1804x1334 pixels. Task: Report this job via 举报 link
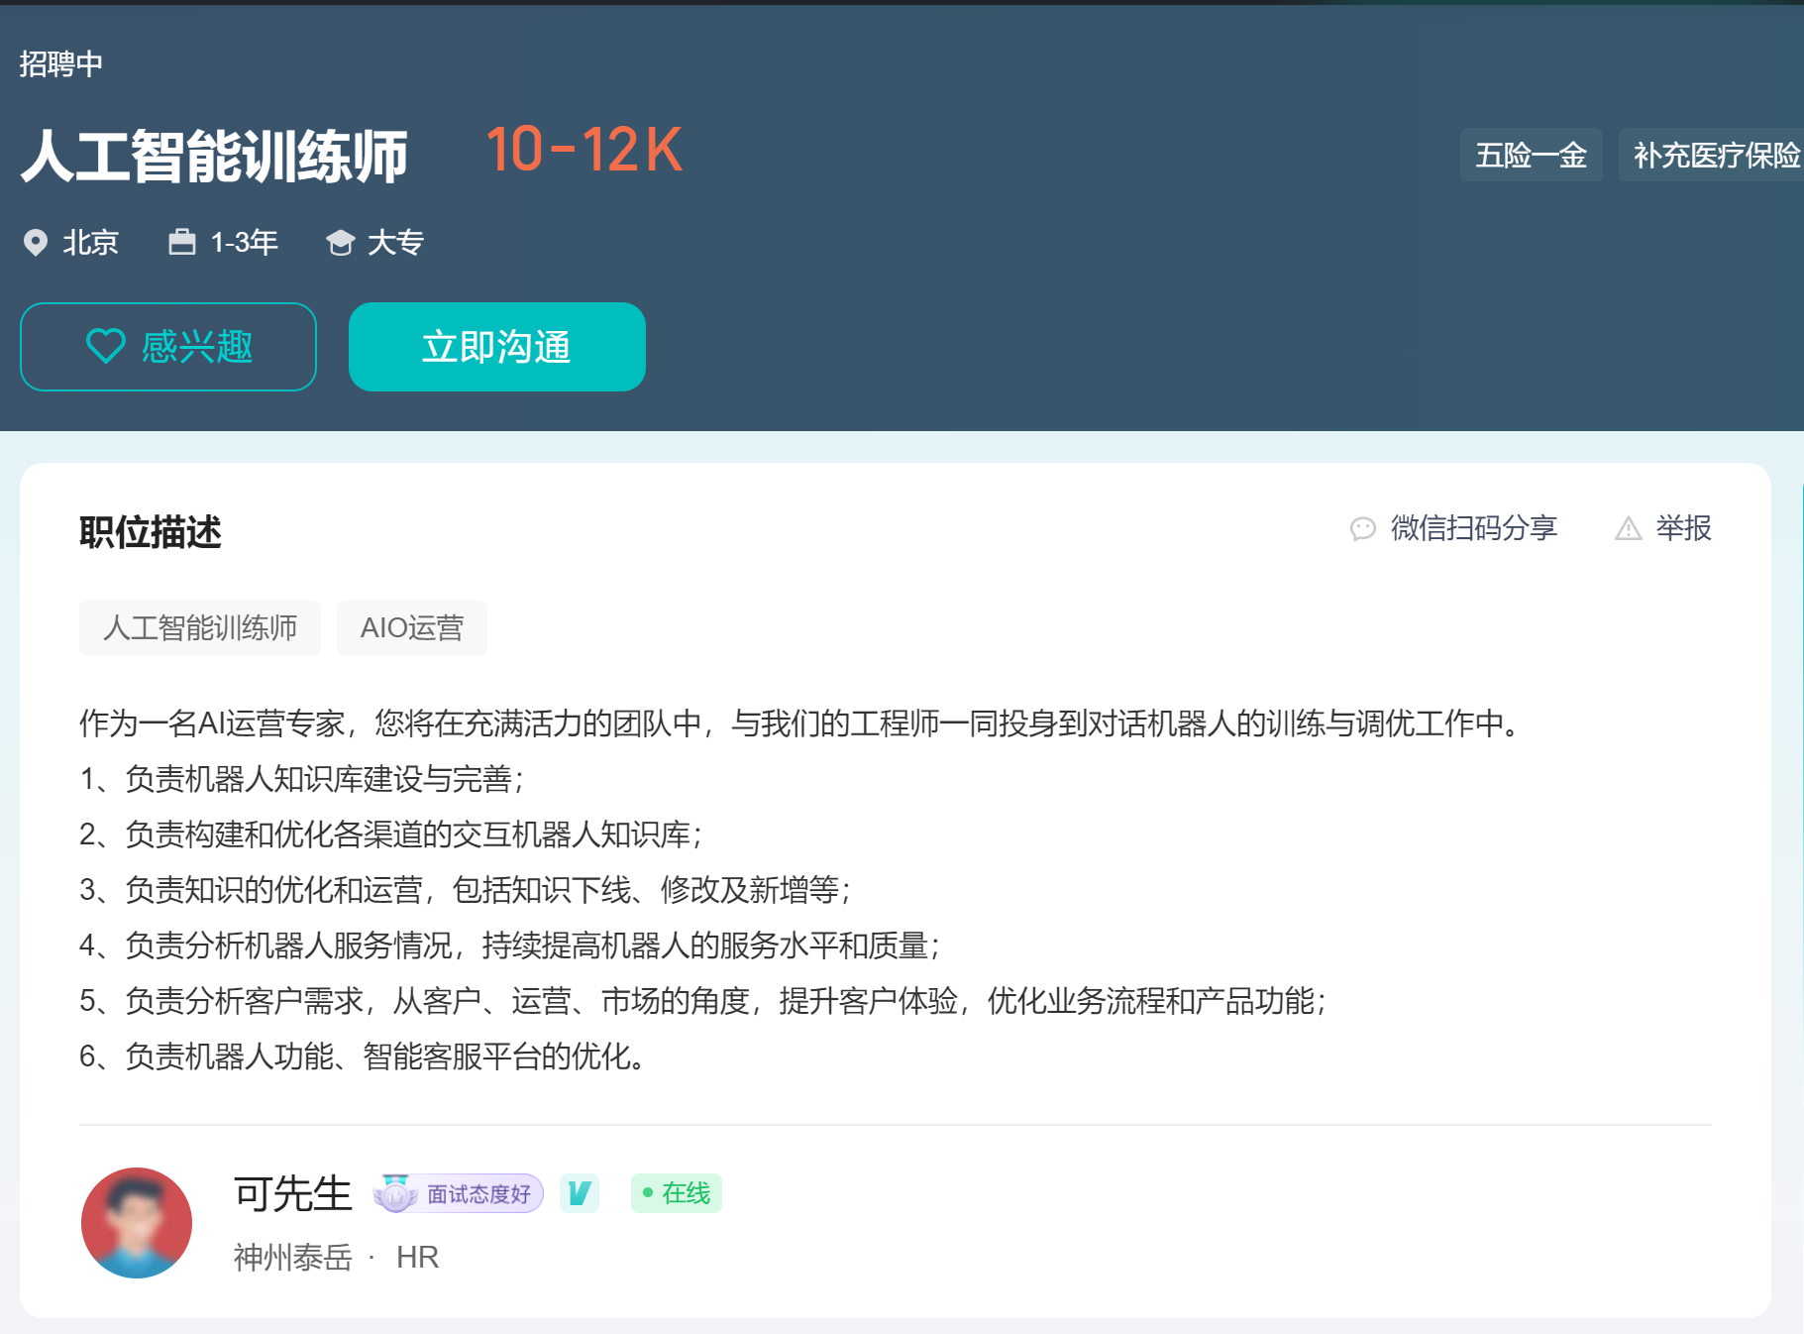pos(1684,528)
